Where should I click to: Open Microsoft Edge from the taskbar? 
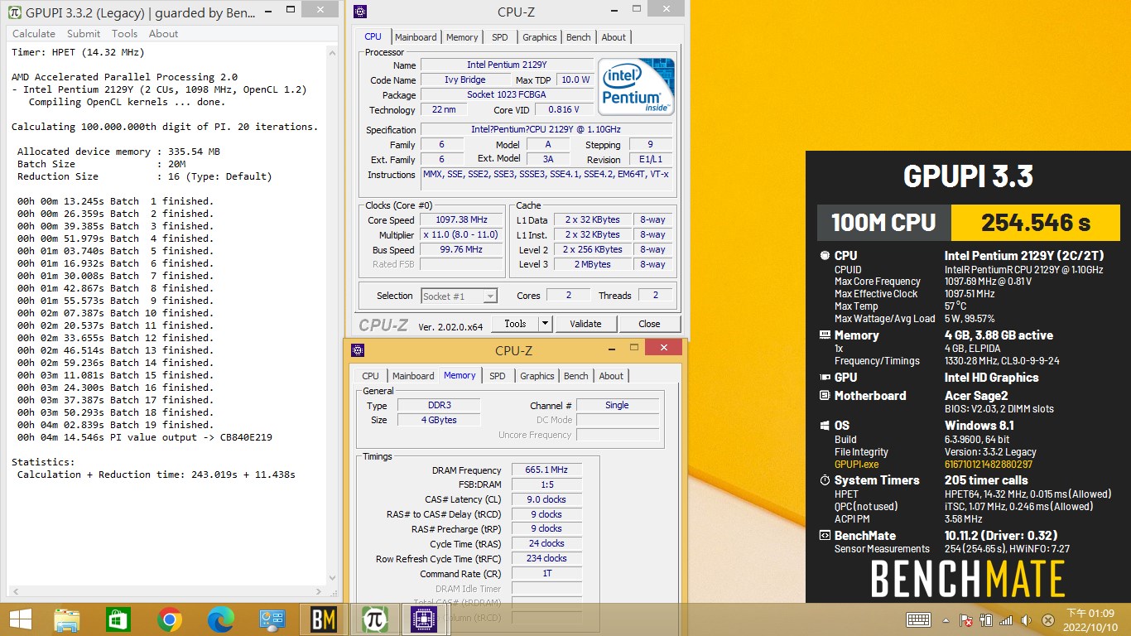[221, 619]
